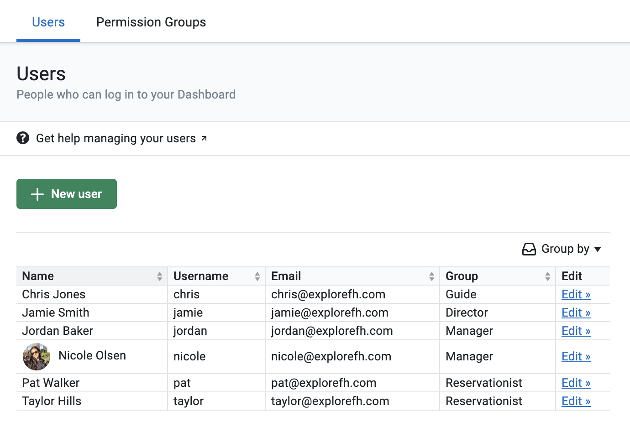Sort by Group column arrows
Viewport: 630px width, 427px height.
click(x=547, y=276)
